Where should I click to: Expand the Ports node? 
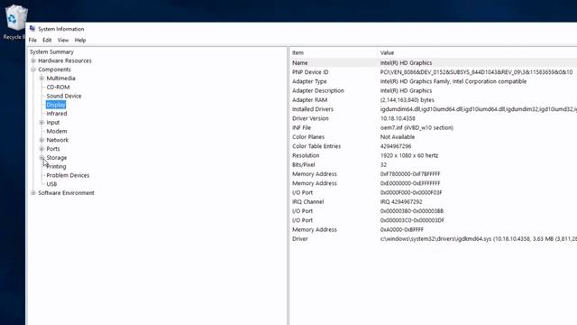[41, 149]
